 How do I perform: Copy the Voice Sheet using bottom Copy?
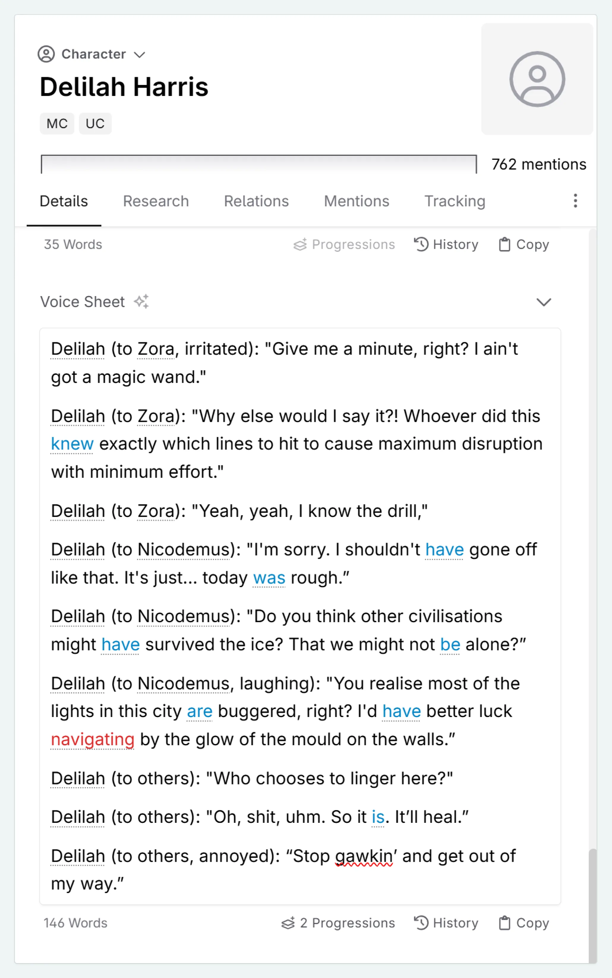pyautogui.click(x=524, y=923)
